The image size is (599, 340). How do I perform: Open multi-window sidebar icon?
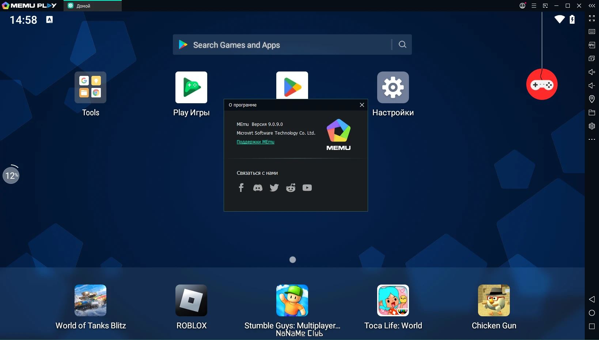pyautogui.click(x=592, y=58)
